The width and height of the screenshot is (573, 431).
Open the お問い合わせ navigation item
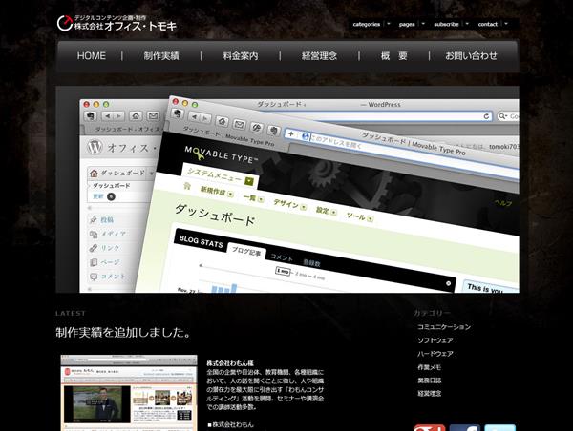(471, 56)
